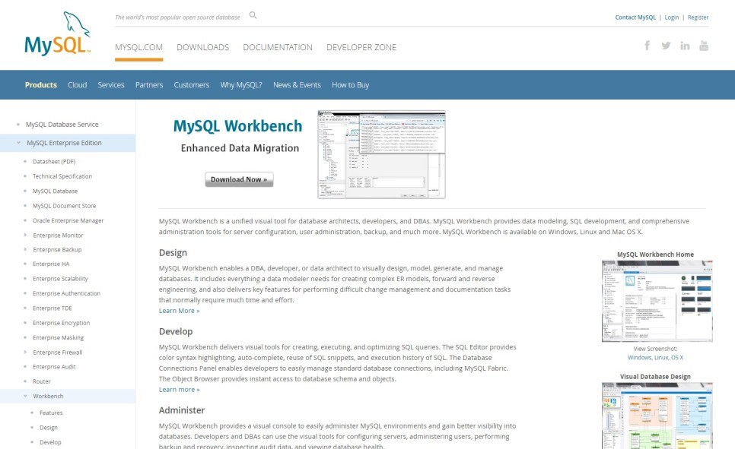Open MySQL LinkedIn icon
The image size is (735, 449).
click(x=685, y=46)
